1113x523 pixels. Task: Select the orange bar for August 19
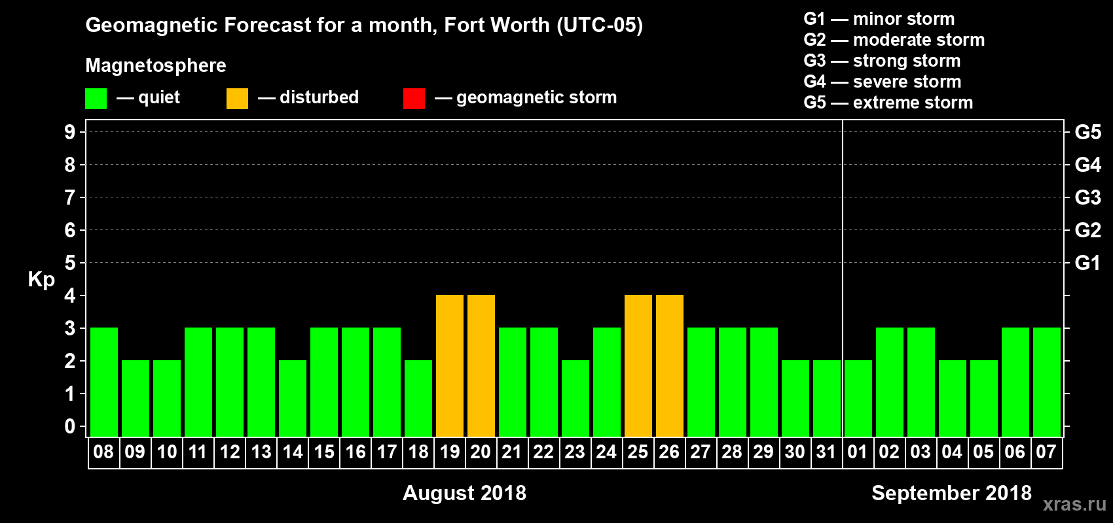coord(450,365)
